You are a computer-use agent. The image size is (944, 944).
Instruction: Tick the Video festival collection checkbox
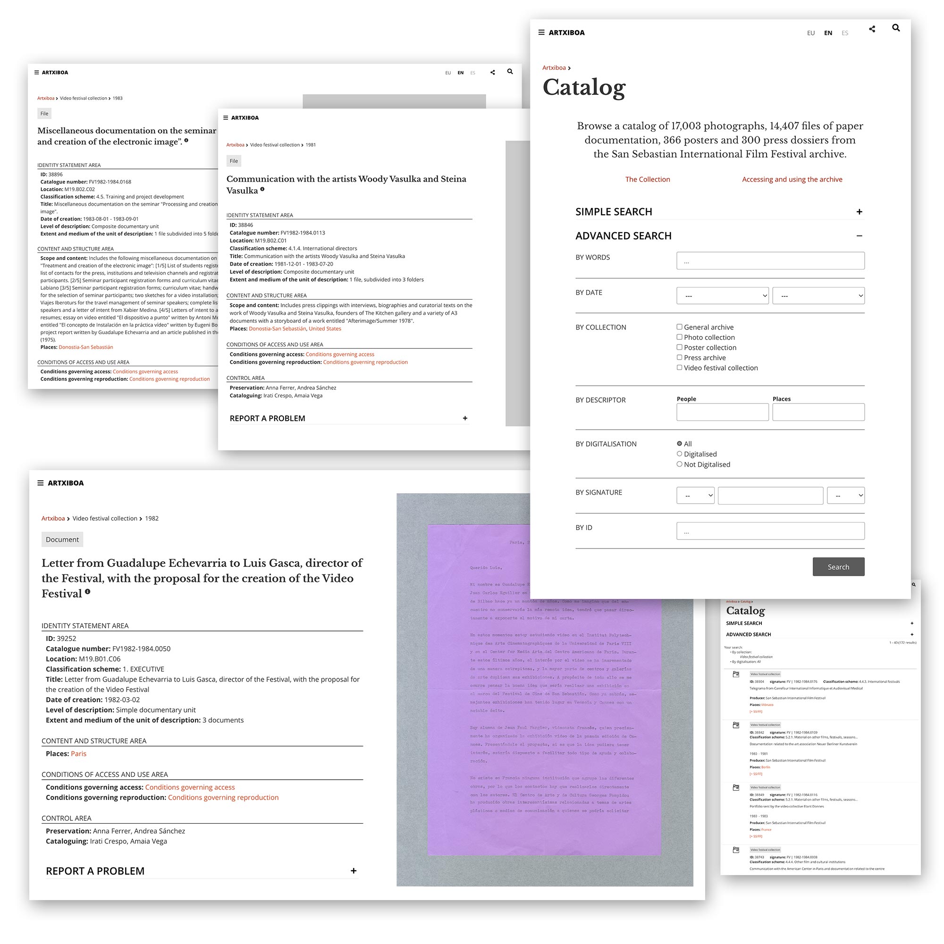coord(679,368)
